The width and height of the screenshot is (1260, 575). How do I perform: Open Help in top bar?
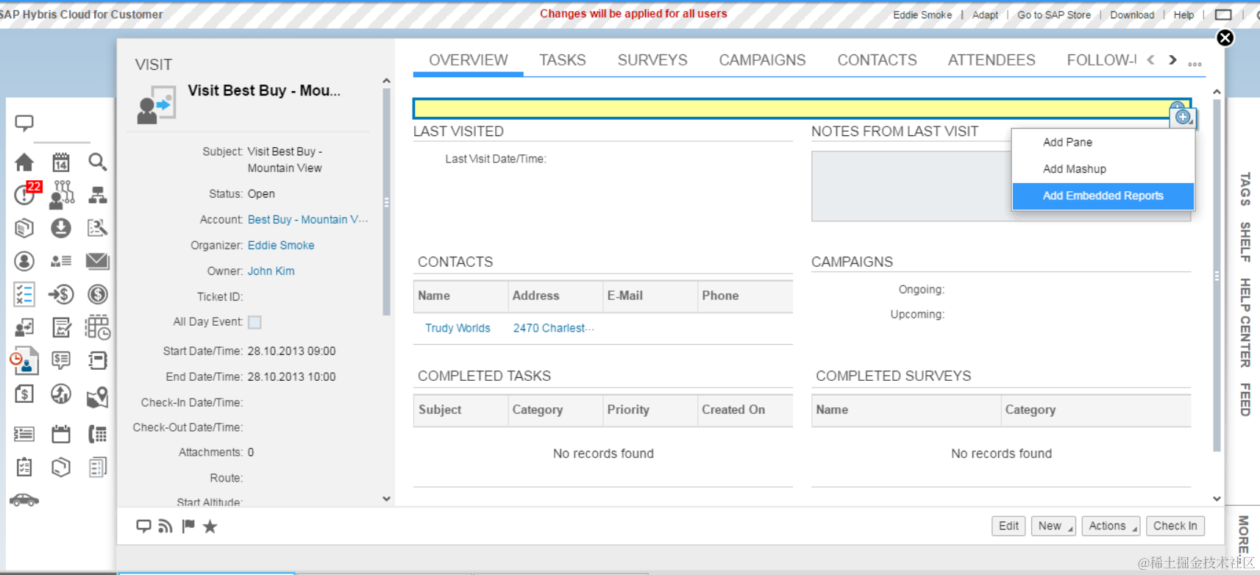[x=1184, y=15]
